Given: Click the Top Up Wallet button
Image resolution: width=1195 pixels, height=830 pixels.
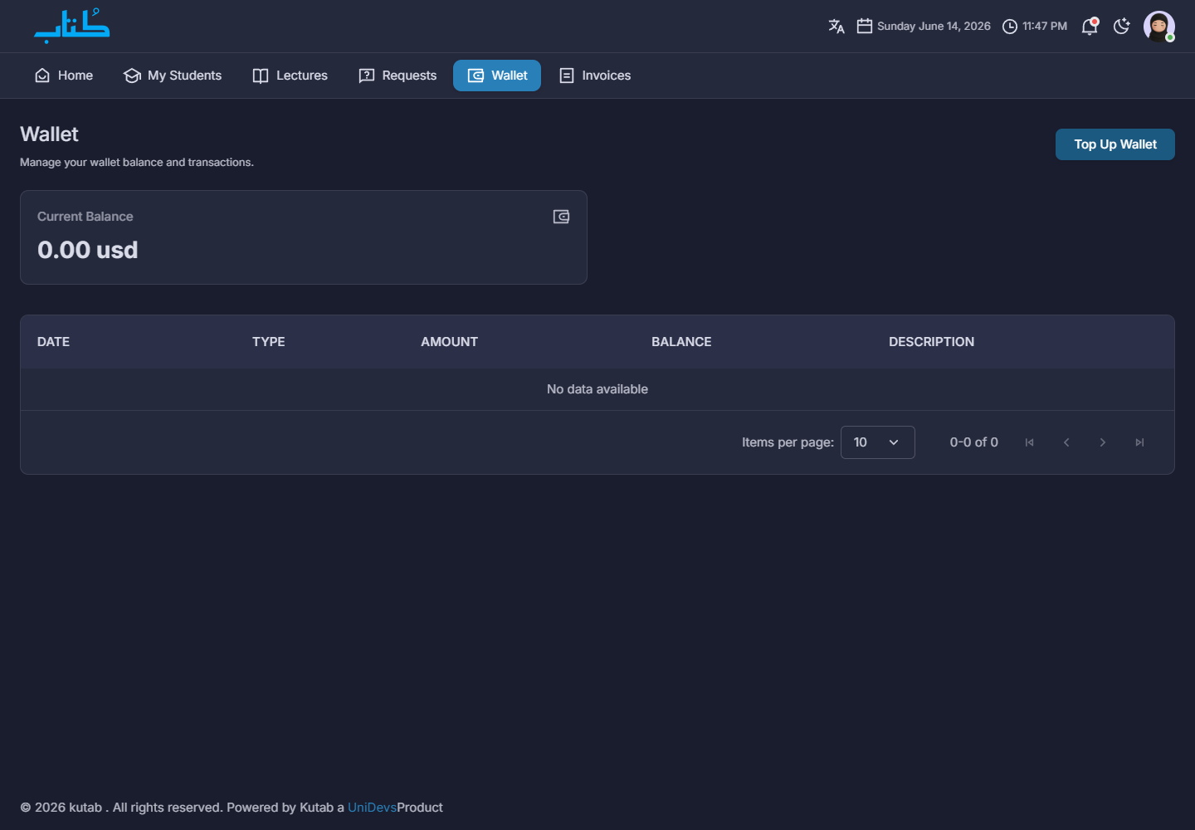Looking at the screenshot, I should [x=1115, y=144].
